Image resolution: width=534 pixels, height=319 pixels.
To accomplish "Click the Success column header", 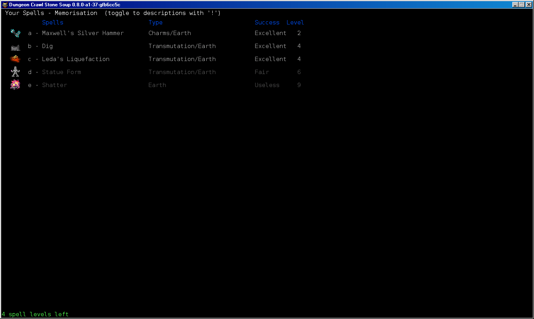I will click(x=267, y=22).
